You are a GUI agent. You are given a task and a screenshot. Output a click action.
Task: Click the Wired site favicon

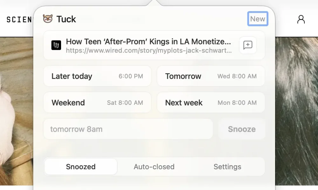click(56, 45)
